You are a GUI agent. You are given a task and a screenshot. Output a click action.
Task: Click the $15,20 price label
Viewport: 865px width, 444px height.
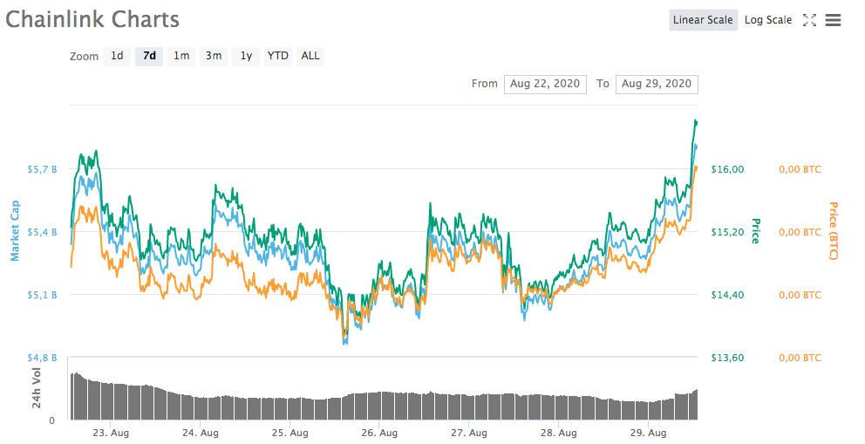(x=727, y=232)
